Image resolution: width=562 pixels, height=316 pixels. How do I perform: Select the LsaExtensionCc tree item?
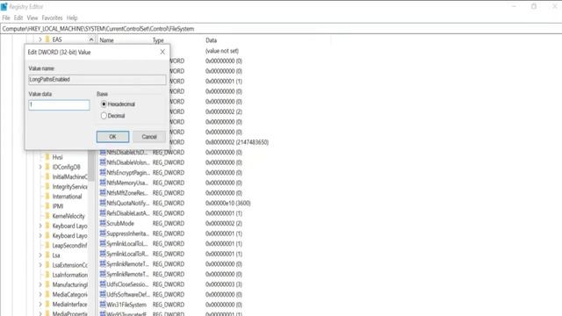click(69, 265)
